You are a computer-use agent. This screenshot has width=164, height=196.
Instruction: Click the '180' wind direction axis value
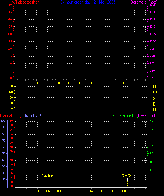click(x=10, y=97)
